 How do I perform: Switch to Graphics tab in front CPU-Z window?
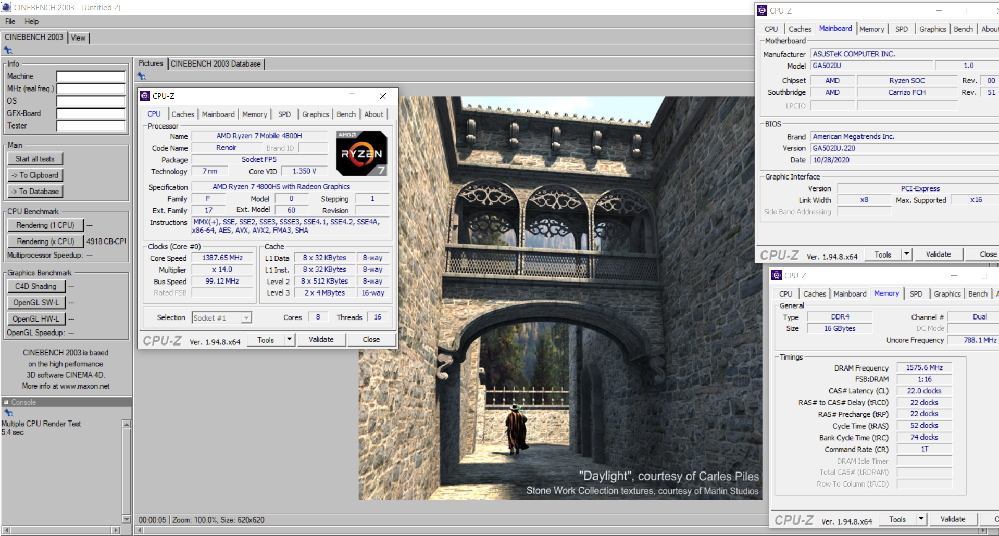click(316, 114)
